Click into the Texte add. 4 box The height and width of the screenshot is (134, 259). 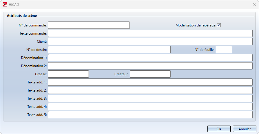point(150,106)
